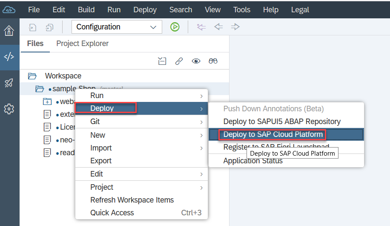
Task: Expand the Project submenu arrow
Action: click(201, 188)
